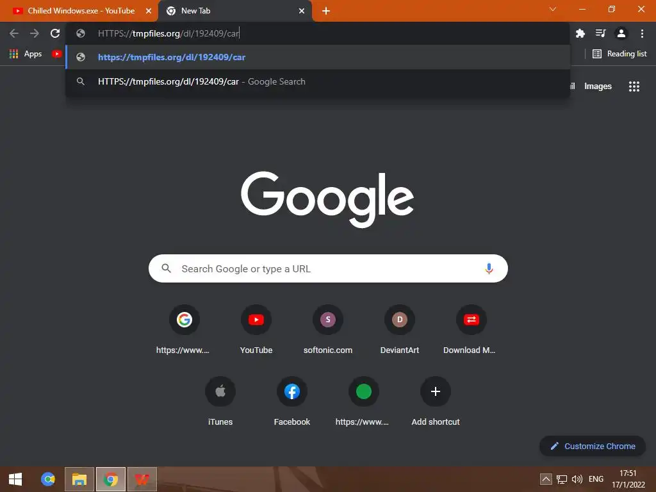The height and width of the screenshot is (492, 656).
Task: Click Add shortcut plus tile
Action: click(435, 402)
